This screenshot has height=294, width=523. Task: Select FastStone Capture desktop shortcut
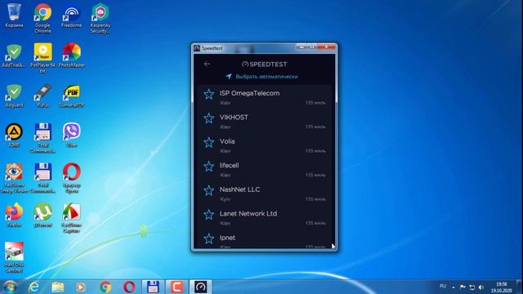point(71,218)
